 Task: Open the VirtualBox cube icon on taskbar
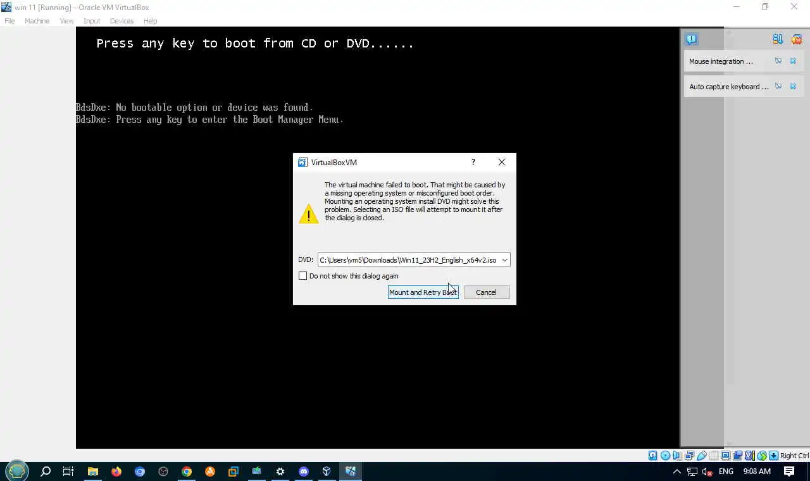point(327,472)
